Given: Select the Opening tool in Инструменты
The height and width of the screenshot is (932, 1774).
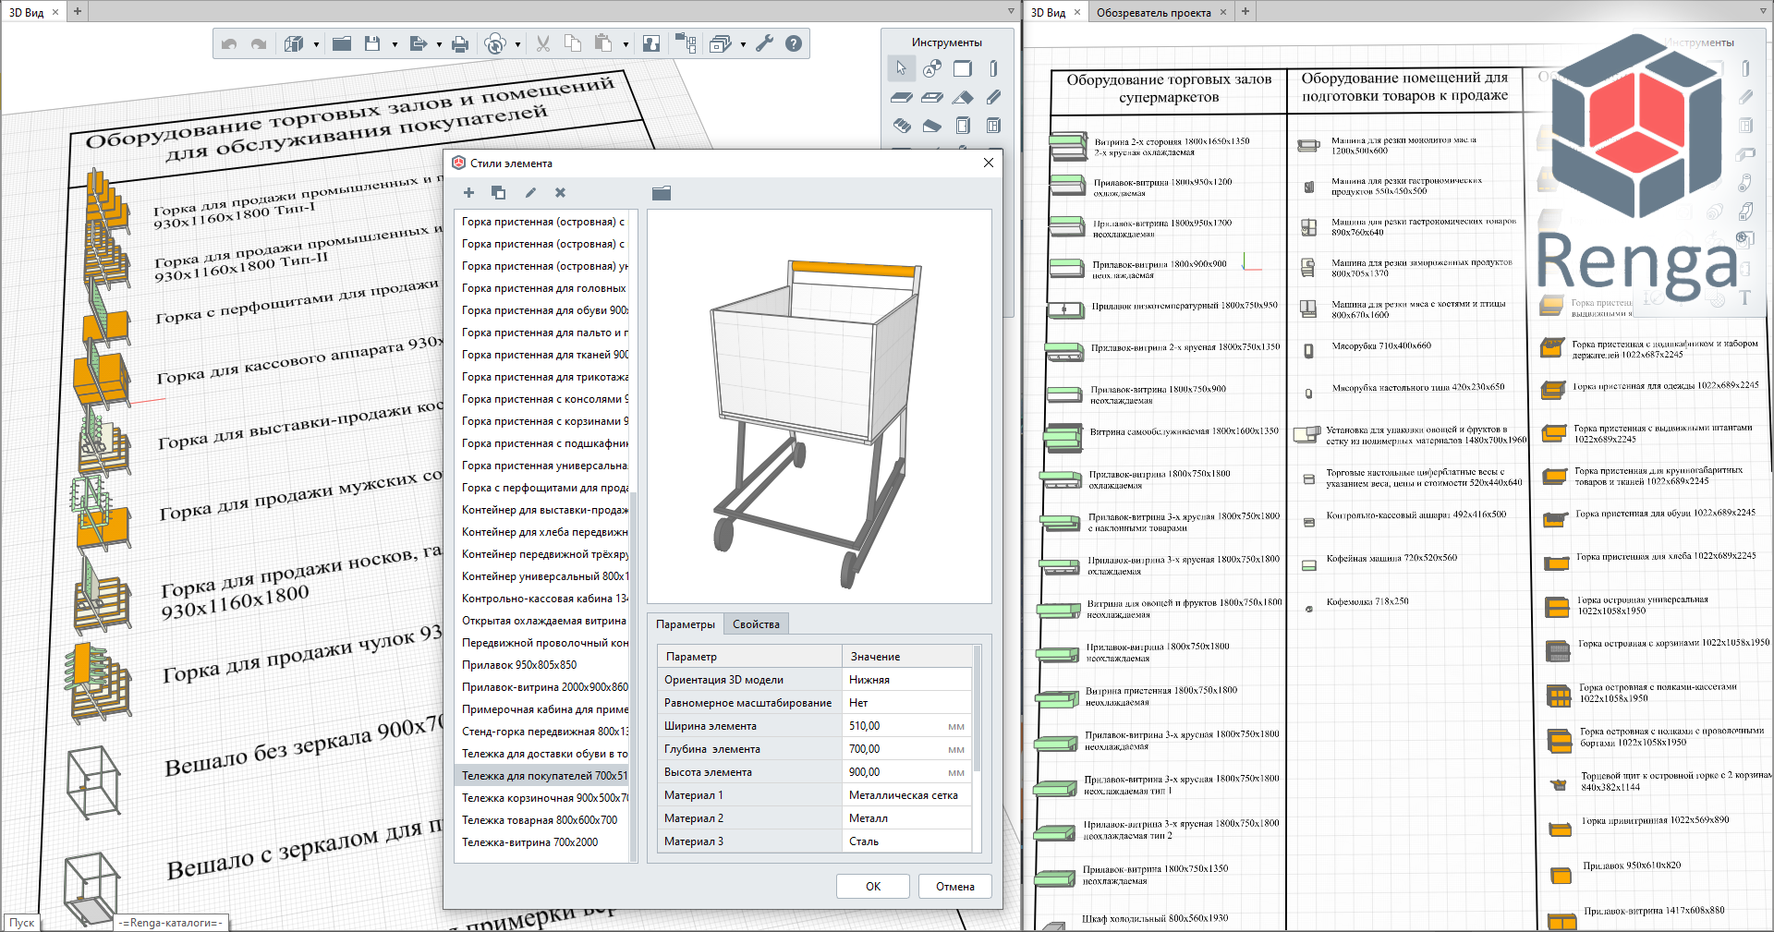Looking at the screenshot, I should 932,97.
